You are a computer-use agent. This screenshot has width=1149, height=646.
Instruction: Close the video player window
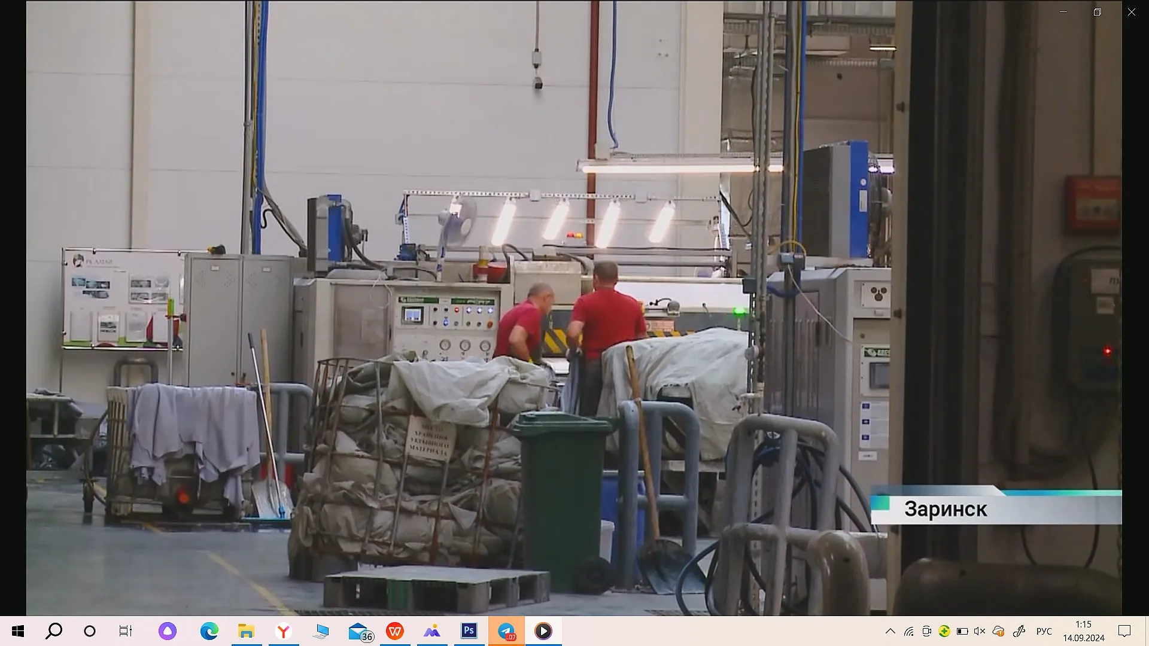[x=1132, y=12]
